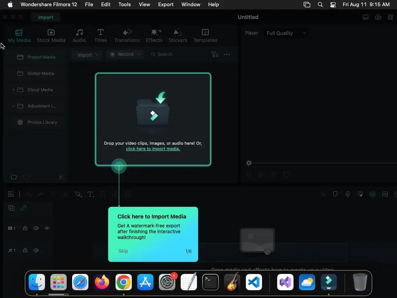Select the timeline Text tool
This screenshot has height=298, width=397.
90,194
